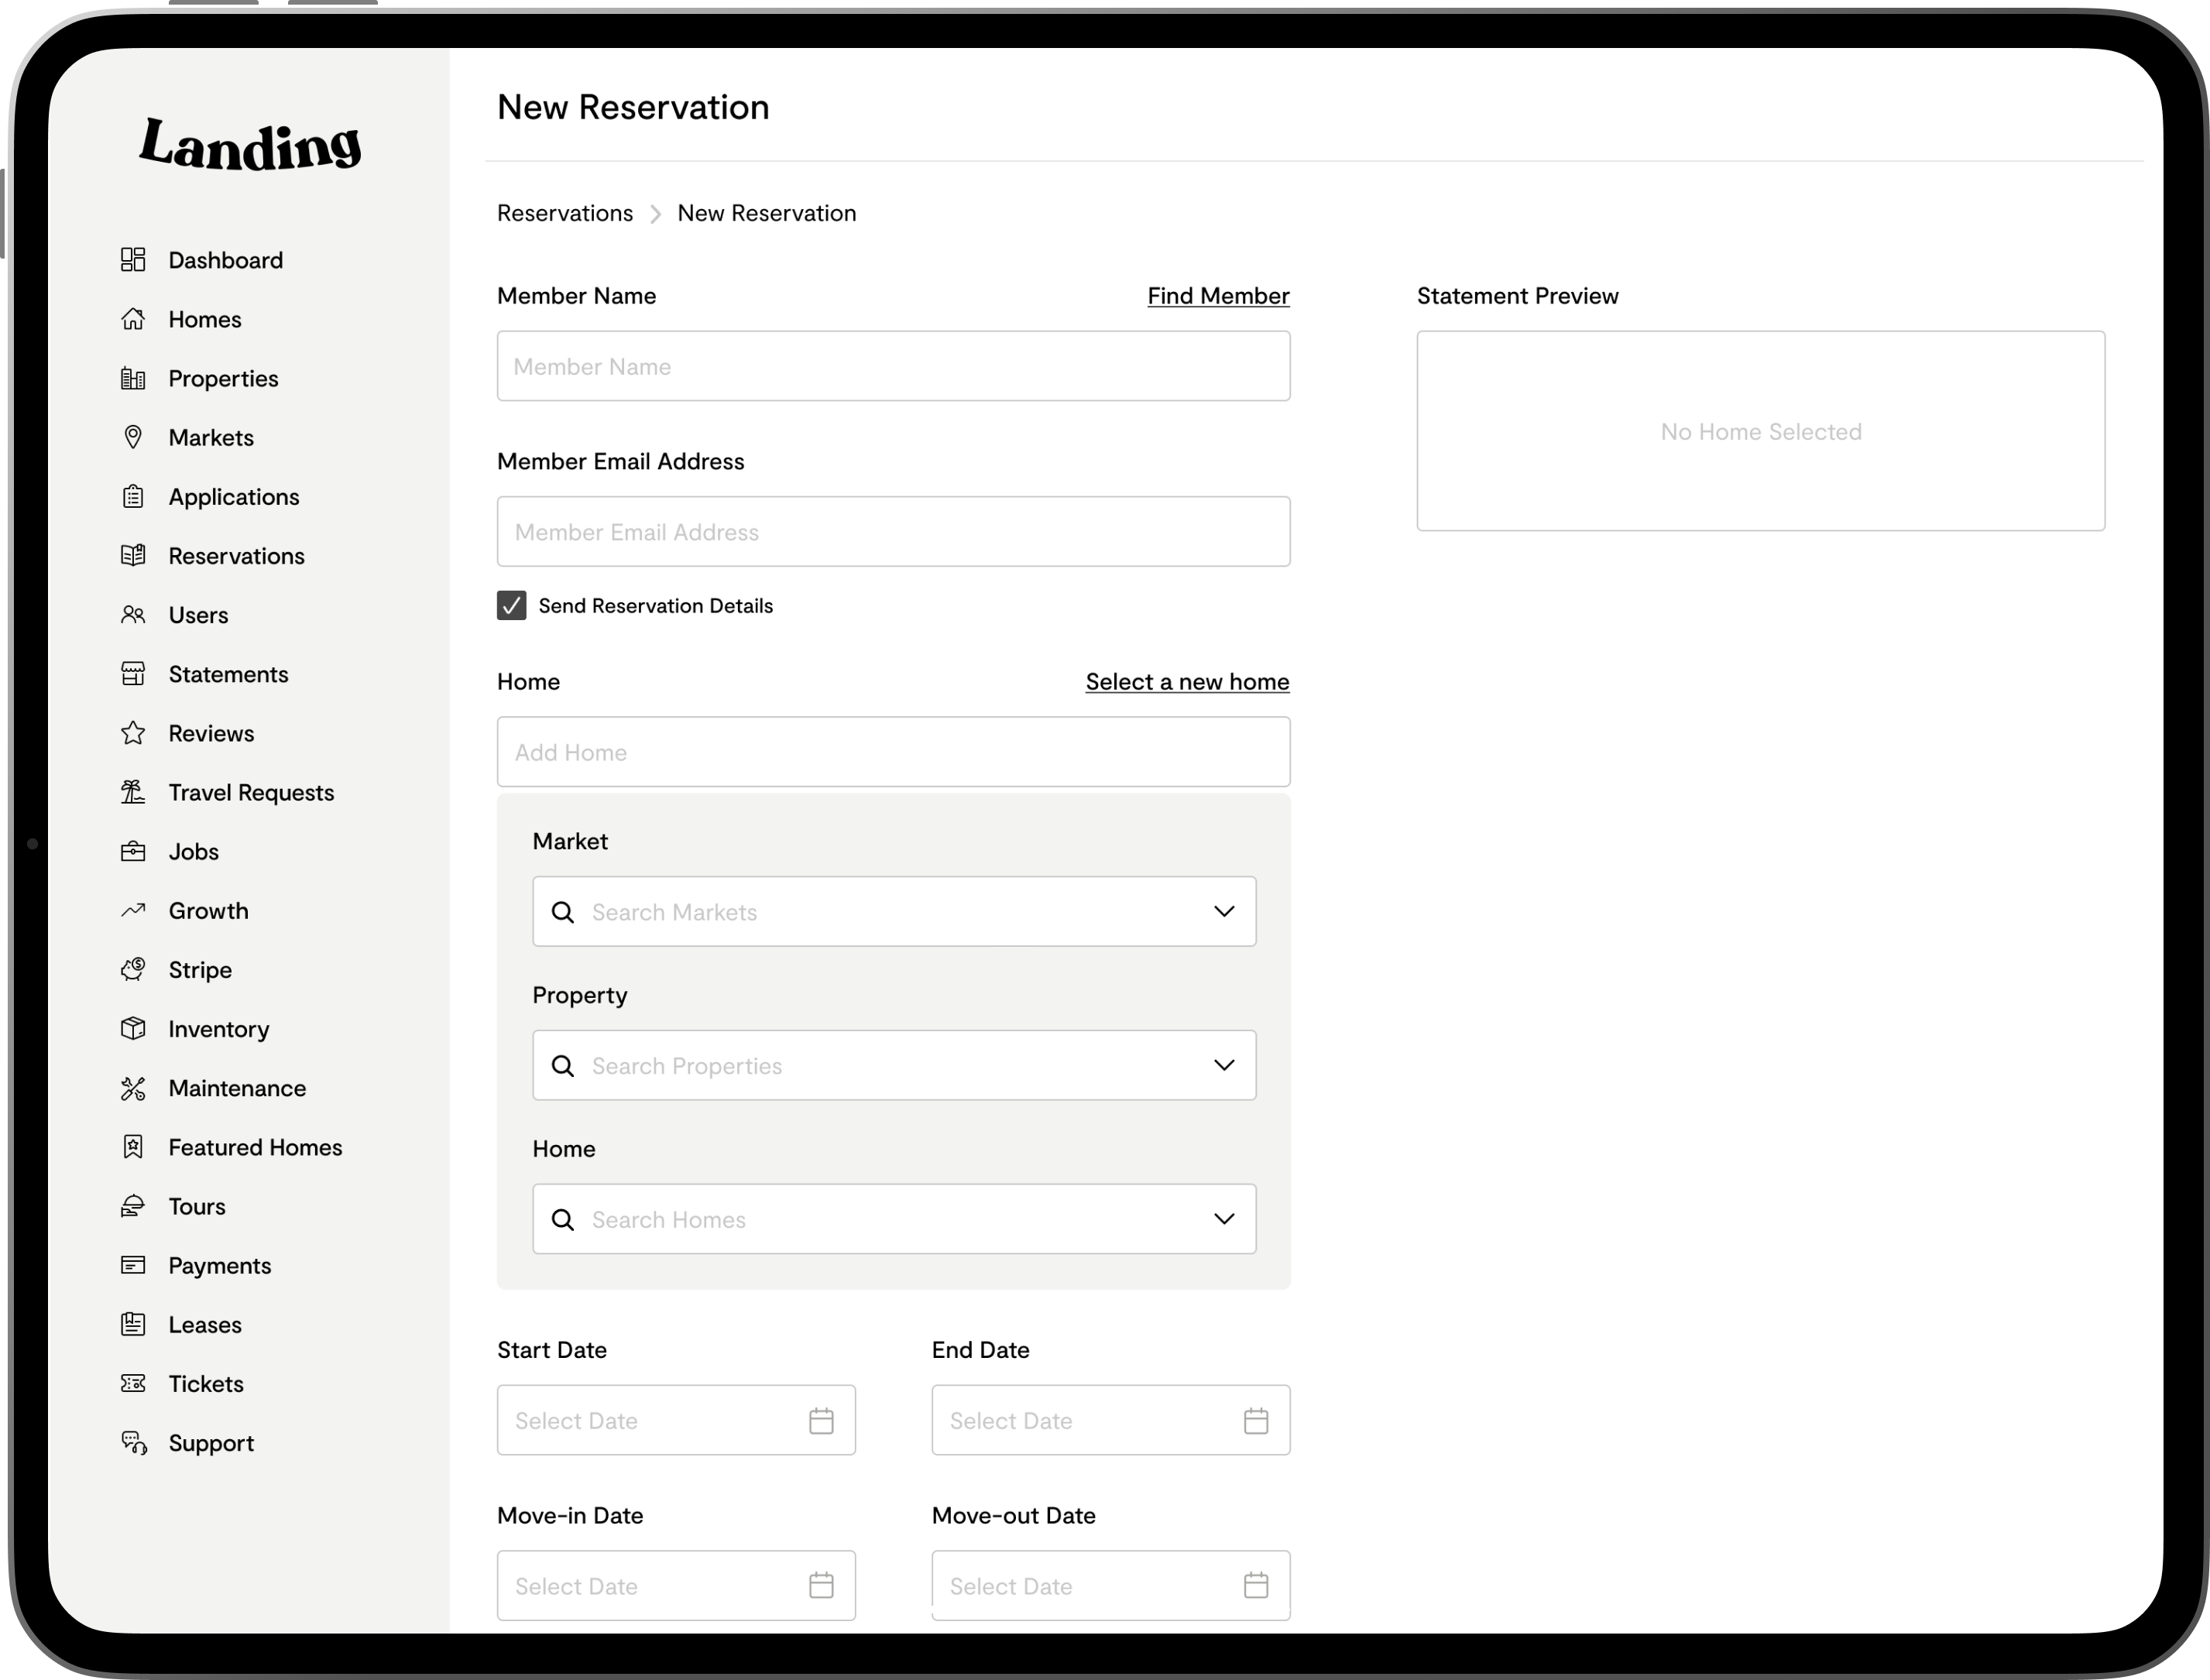Screen dimensions: 2210x1680
Task: Open Reservations in the sidebar menu
Action: [236, 556]
